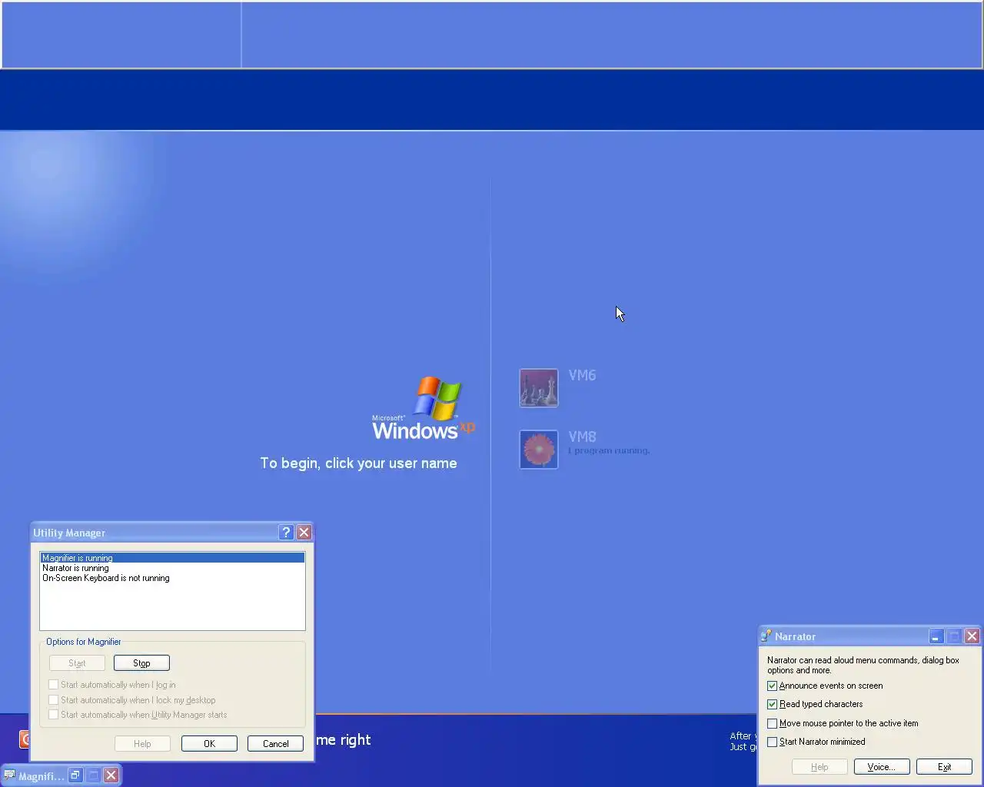Select the VM8 user flower picture
Viewport: 984px width, 787px height.
pos(539,450)
